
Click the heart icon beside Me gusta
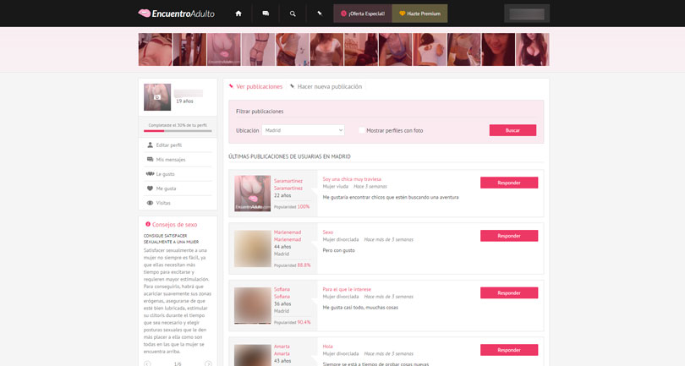(x=150, y=188)
